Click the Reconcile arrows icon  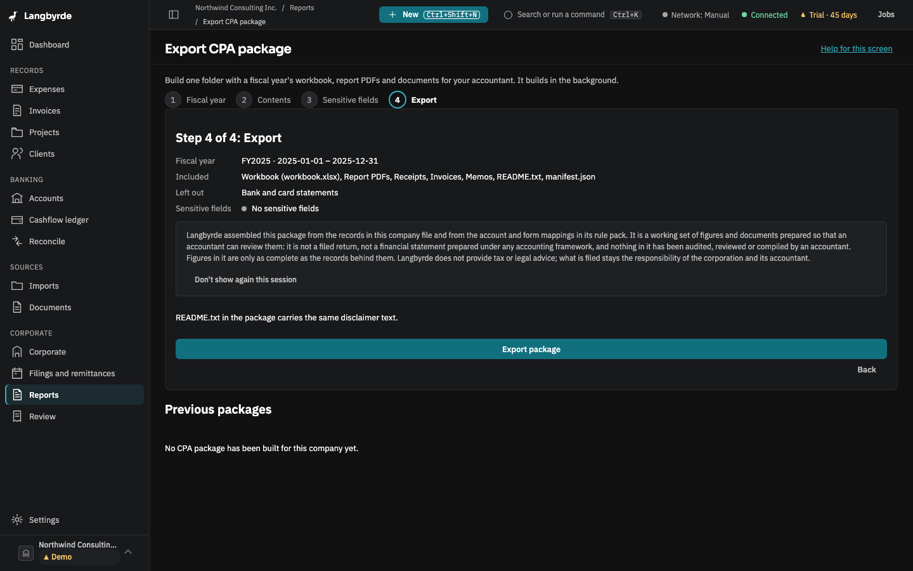pyautogui.click(x=17, y=241)
